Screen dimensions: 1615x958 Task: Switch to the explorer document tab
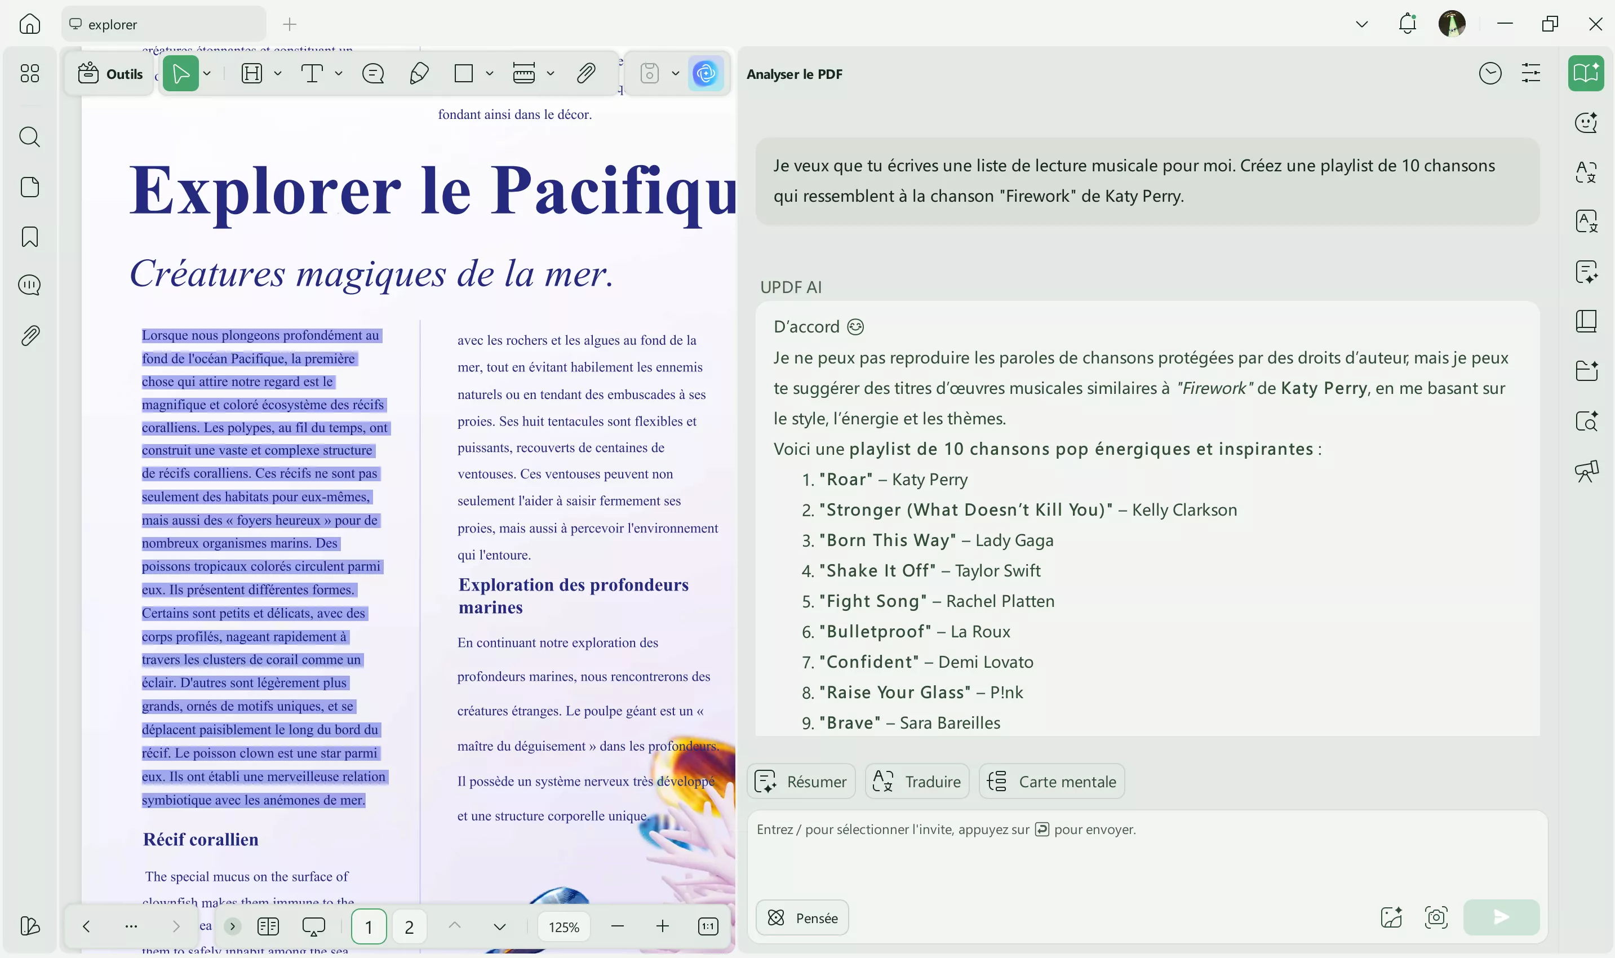pos(164,25)
